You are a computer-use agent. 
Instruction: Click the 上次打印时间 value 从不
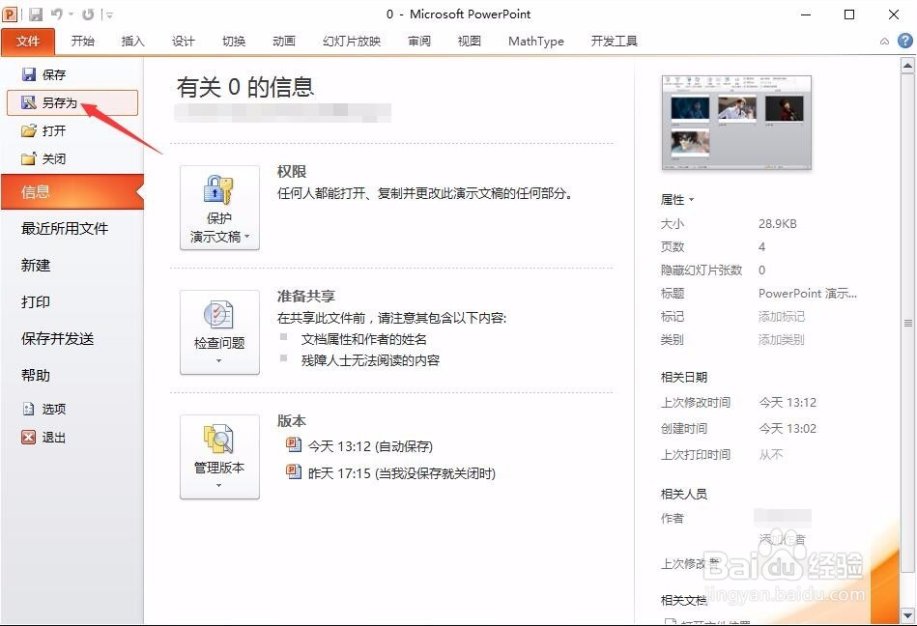(x=771, y=455)
